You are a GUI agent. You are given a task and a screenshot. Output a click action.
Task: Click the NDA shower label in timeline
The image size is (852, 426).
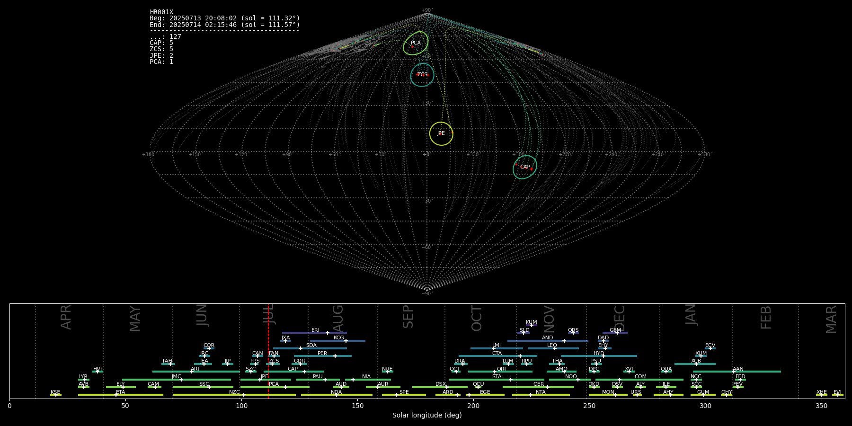(x=337, y=392)
